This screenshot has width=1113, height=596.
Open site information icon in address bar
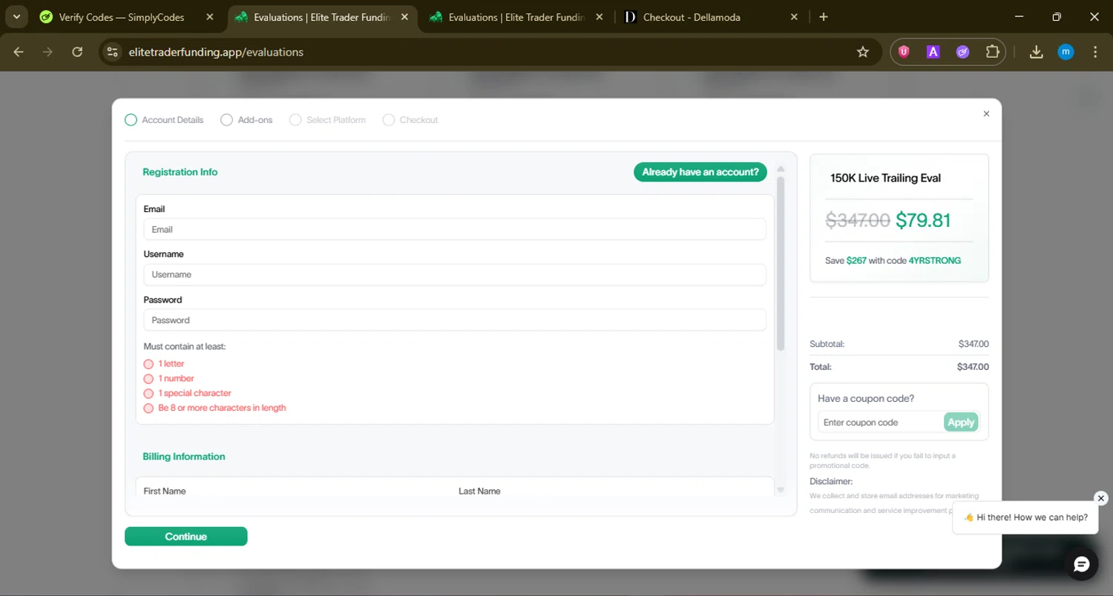[x=113, y=52]
